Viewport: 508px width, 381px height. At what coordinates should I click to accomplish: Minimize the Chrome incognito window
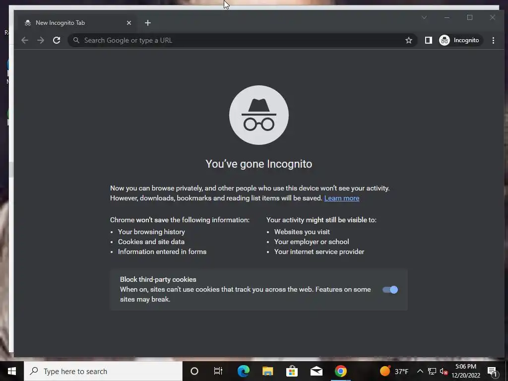coord(447,17)
